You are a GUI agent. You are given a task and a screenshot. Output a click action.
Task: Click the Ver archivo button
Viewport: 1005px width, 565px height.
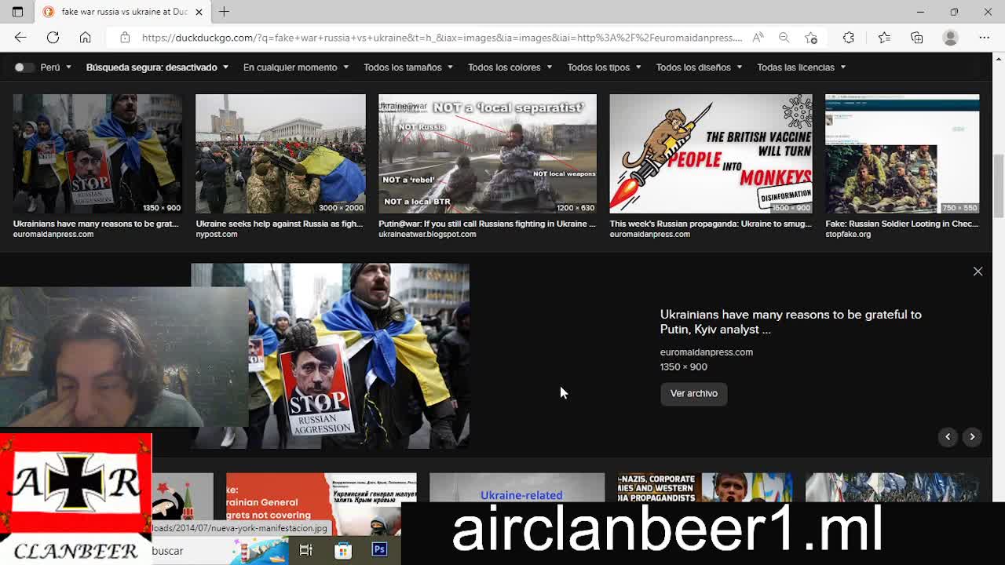[694, 394]
